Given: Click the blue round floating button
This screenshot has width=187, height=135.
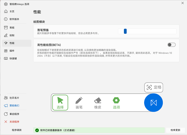Looking at the screenshot, I should point(153,103).
